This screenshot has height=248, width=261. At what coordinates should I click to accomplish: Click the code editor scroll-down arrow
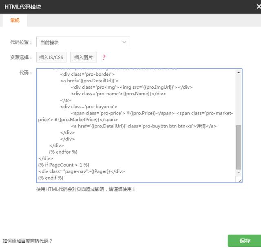[x=239, y=173]
